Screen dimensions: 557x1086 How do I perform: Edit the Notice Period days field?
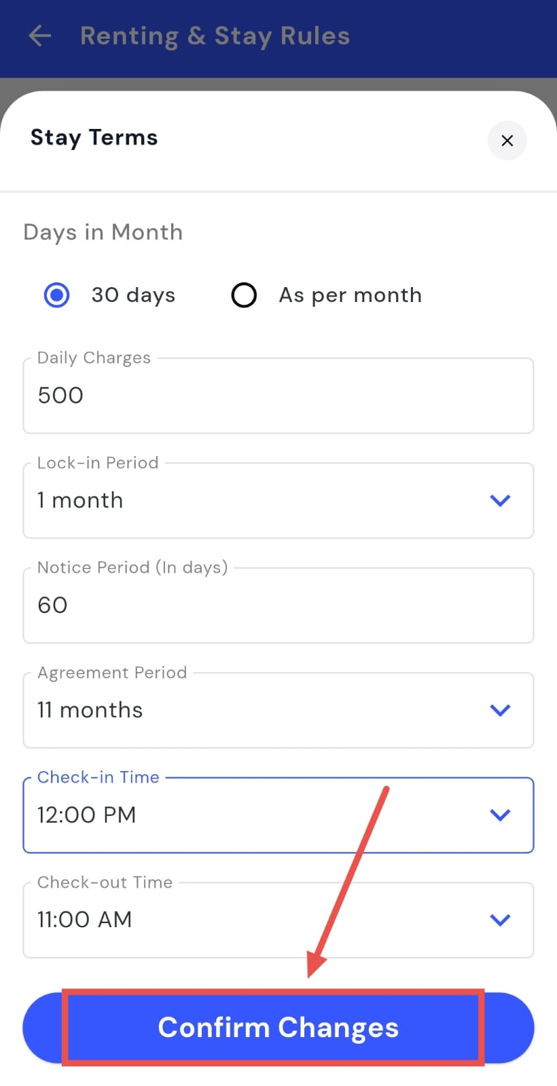tap(278, 605)
